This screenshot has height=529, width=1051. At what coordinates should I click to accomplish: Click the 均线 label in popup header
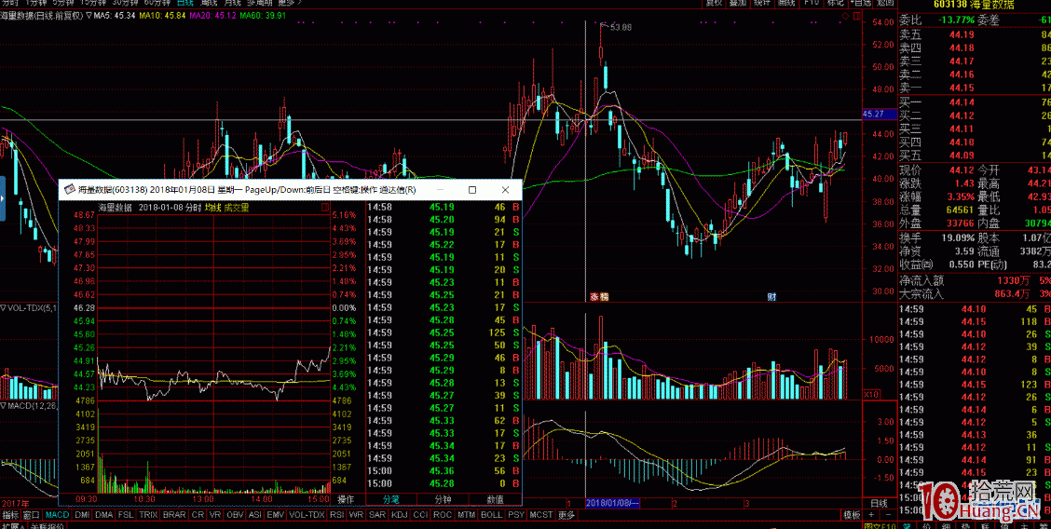[x=212, y=208]
